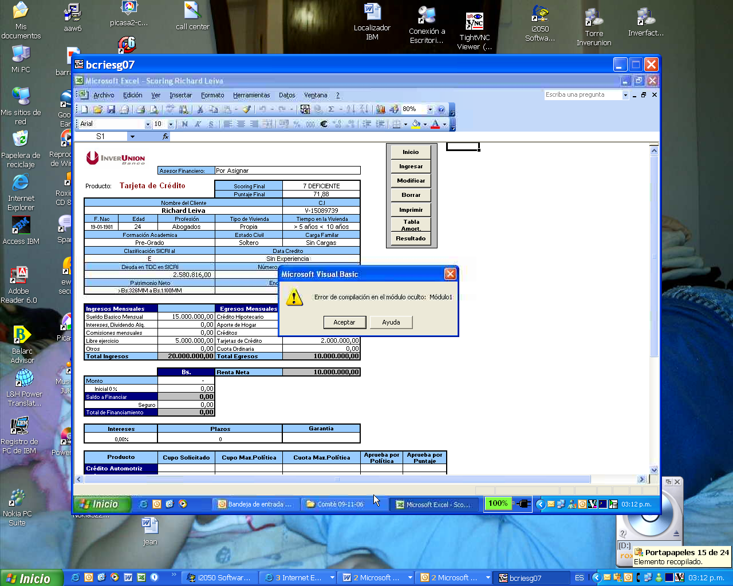This screenshot has height=586, width=733.
Task: Open the Borders dropdown arrow
Action: pyautogui.click(x=405, y=124)
